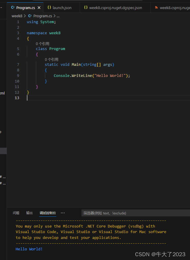Switch to the 输出 panel tab

[x=29, y=213]
